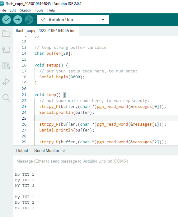Click the serial Message input field
Screen dimensions: 178x217
[96, 161]
